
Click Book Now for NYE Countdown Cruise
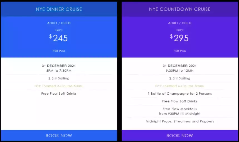point(179,136)
